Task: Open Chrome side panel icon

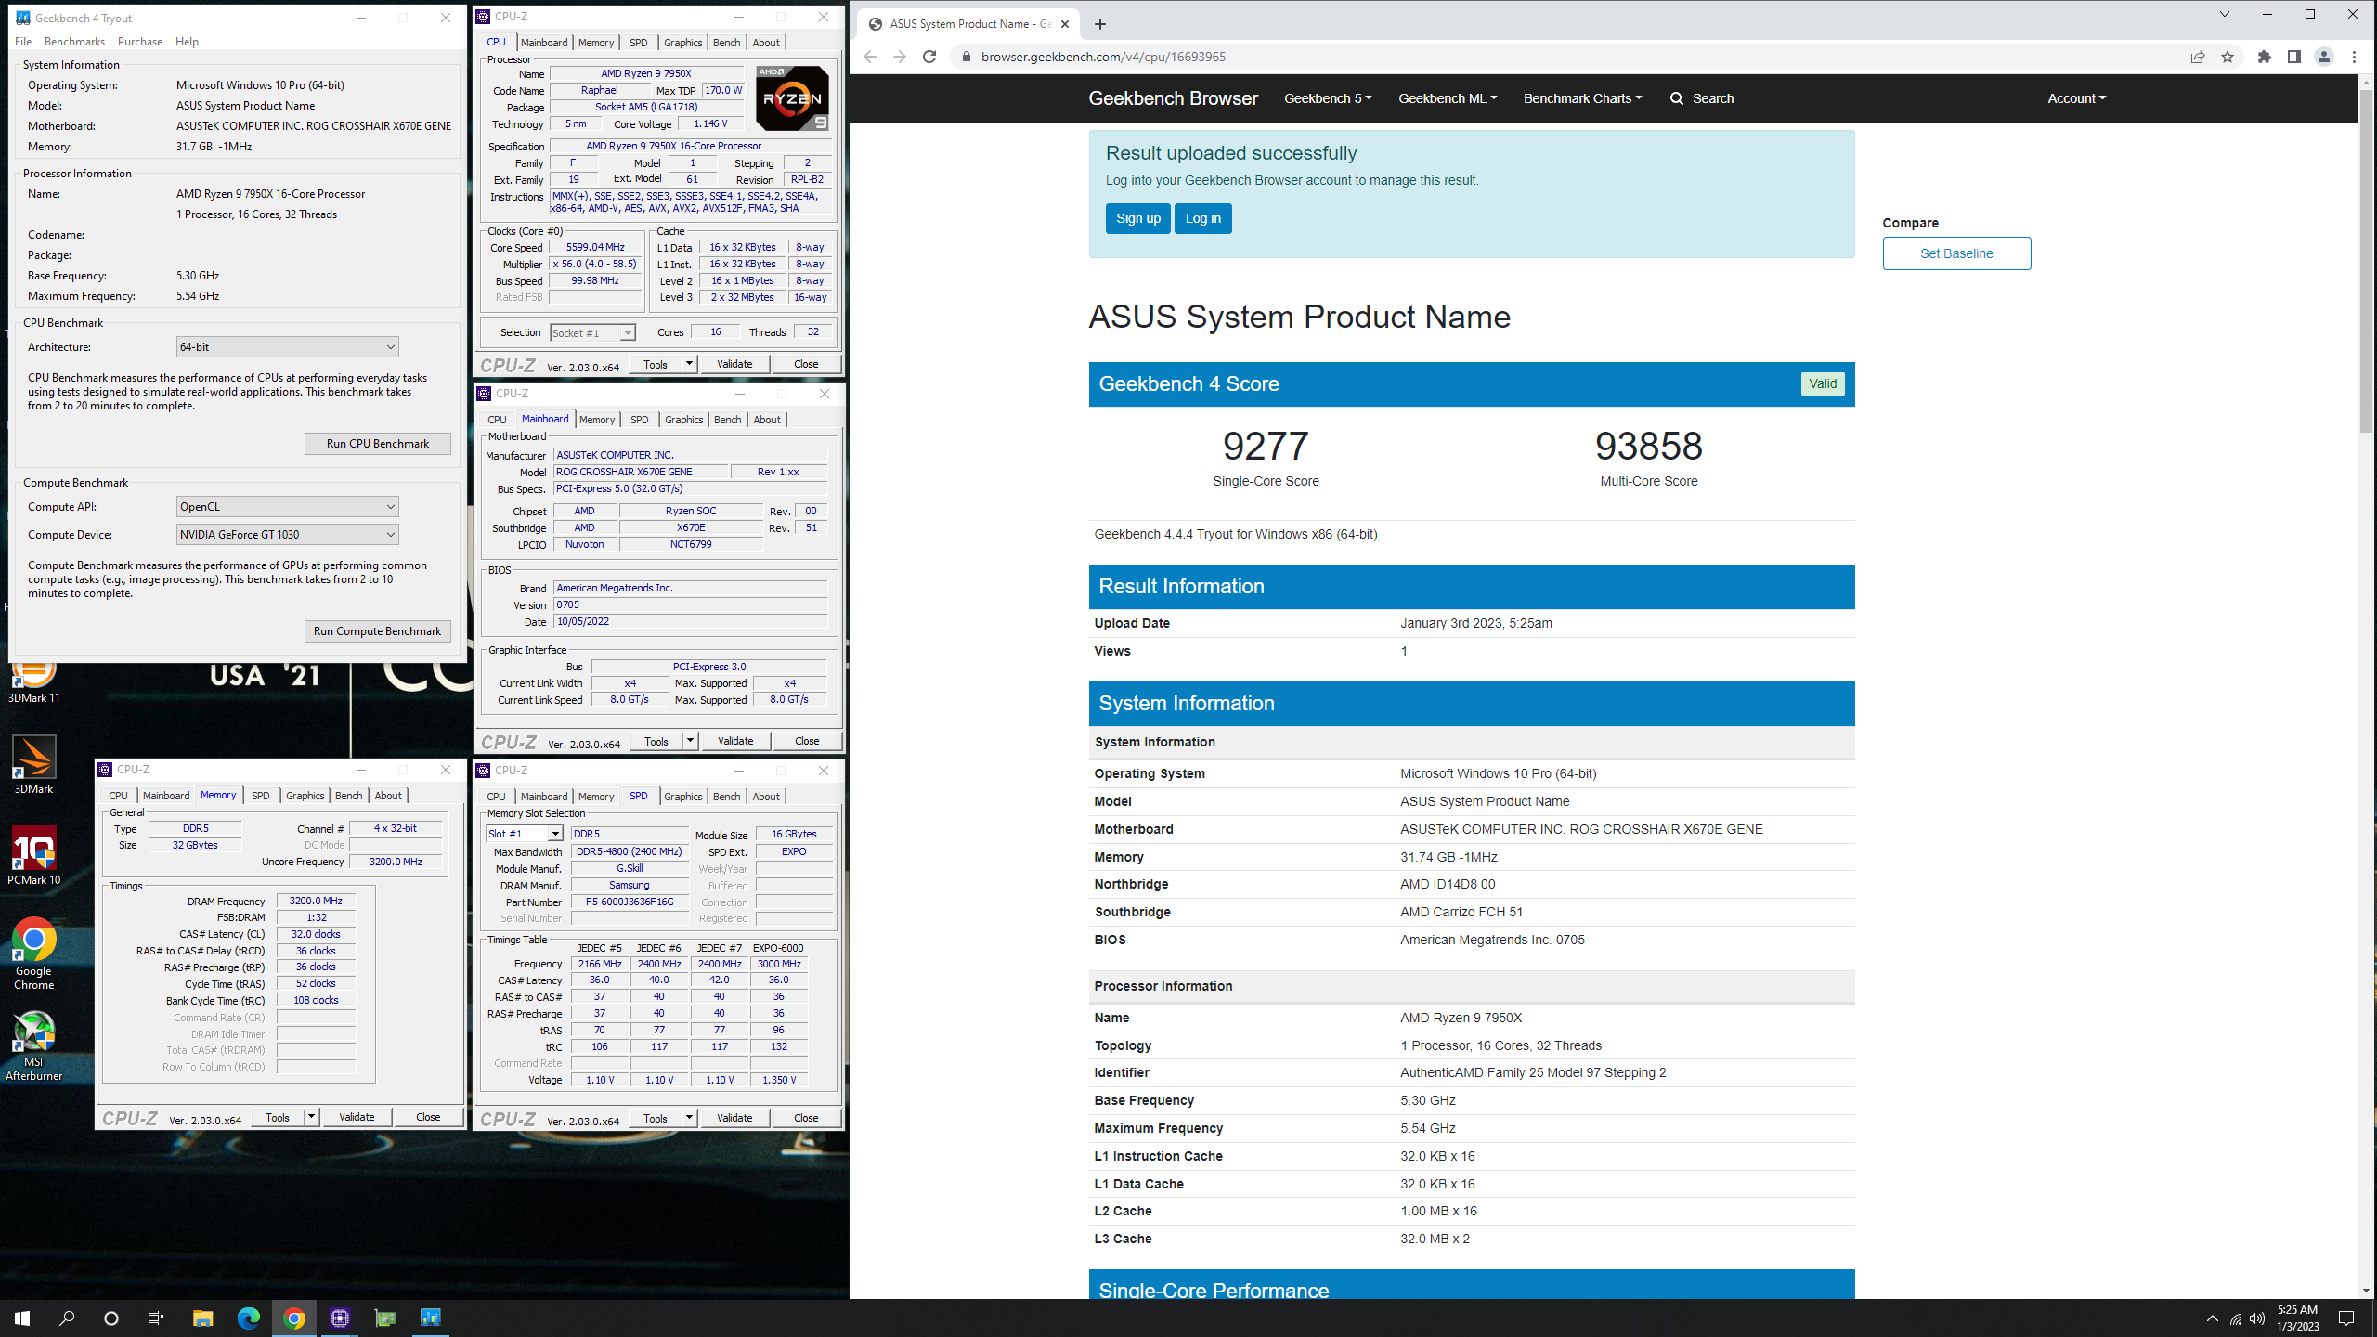Action: pos(2294,57)
